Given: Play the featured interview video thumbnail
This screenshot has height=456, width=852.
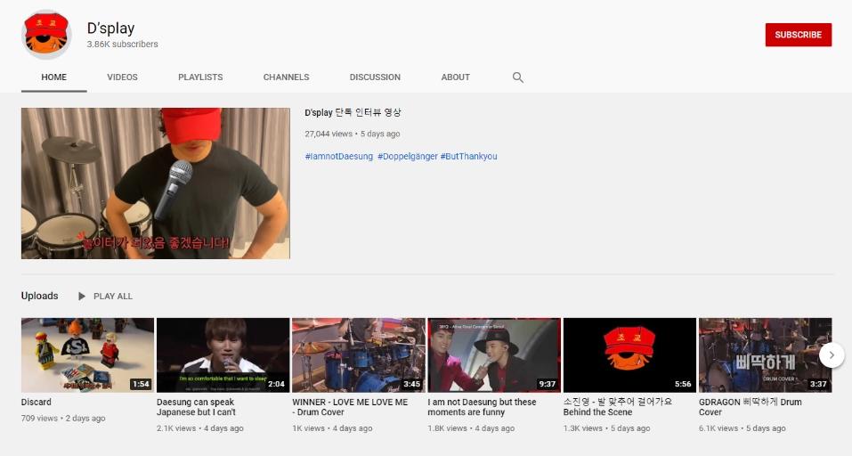Looking at the screenshot, I should 156,183.
